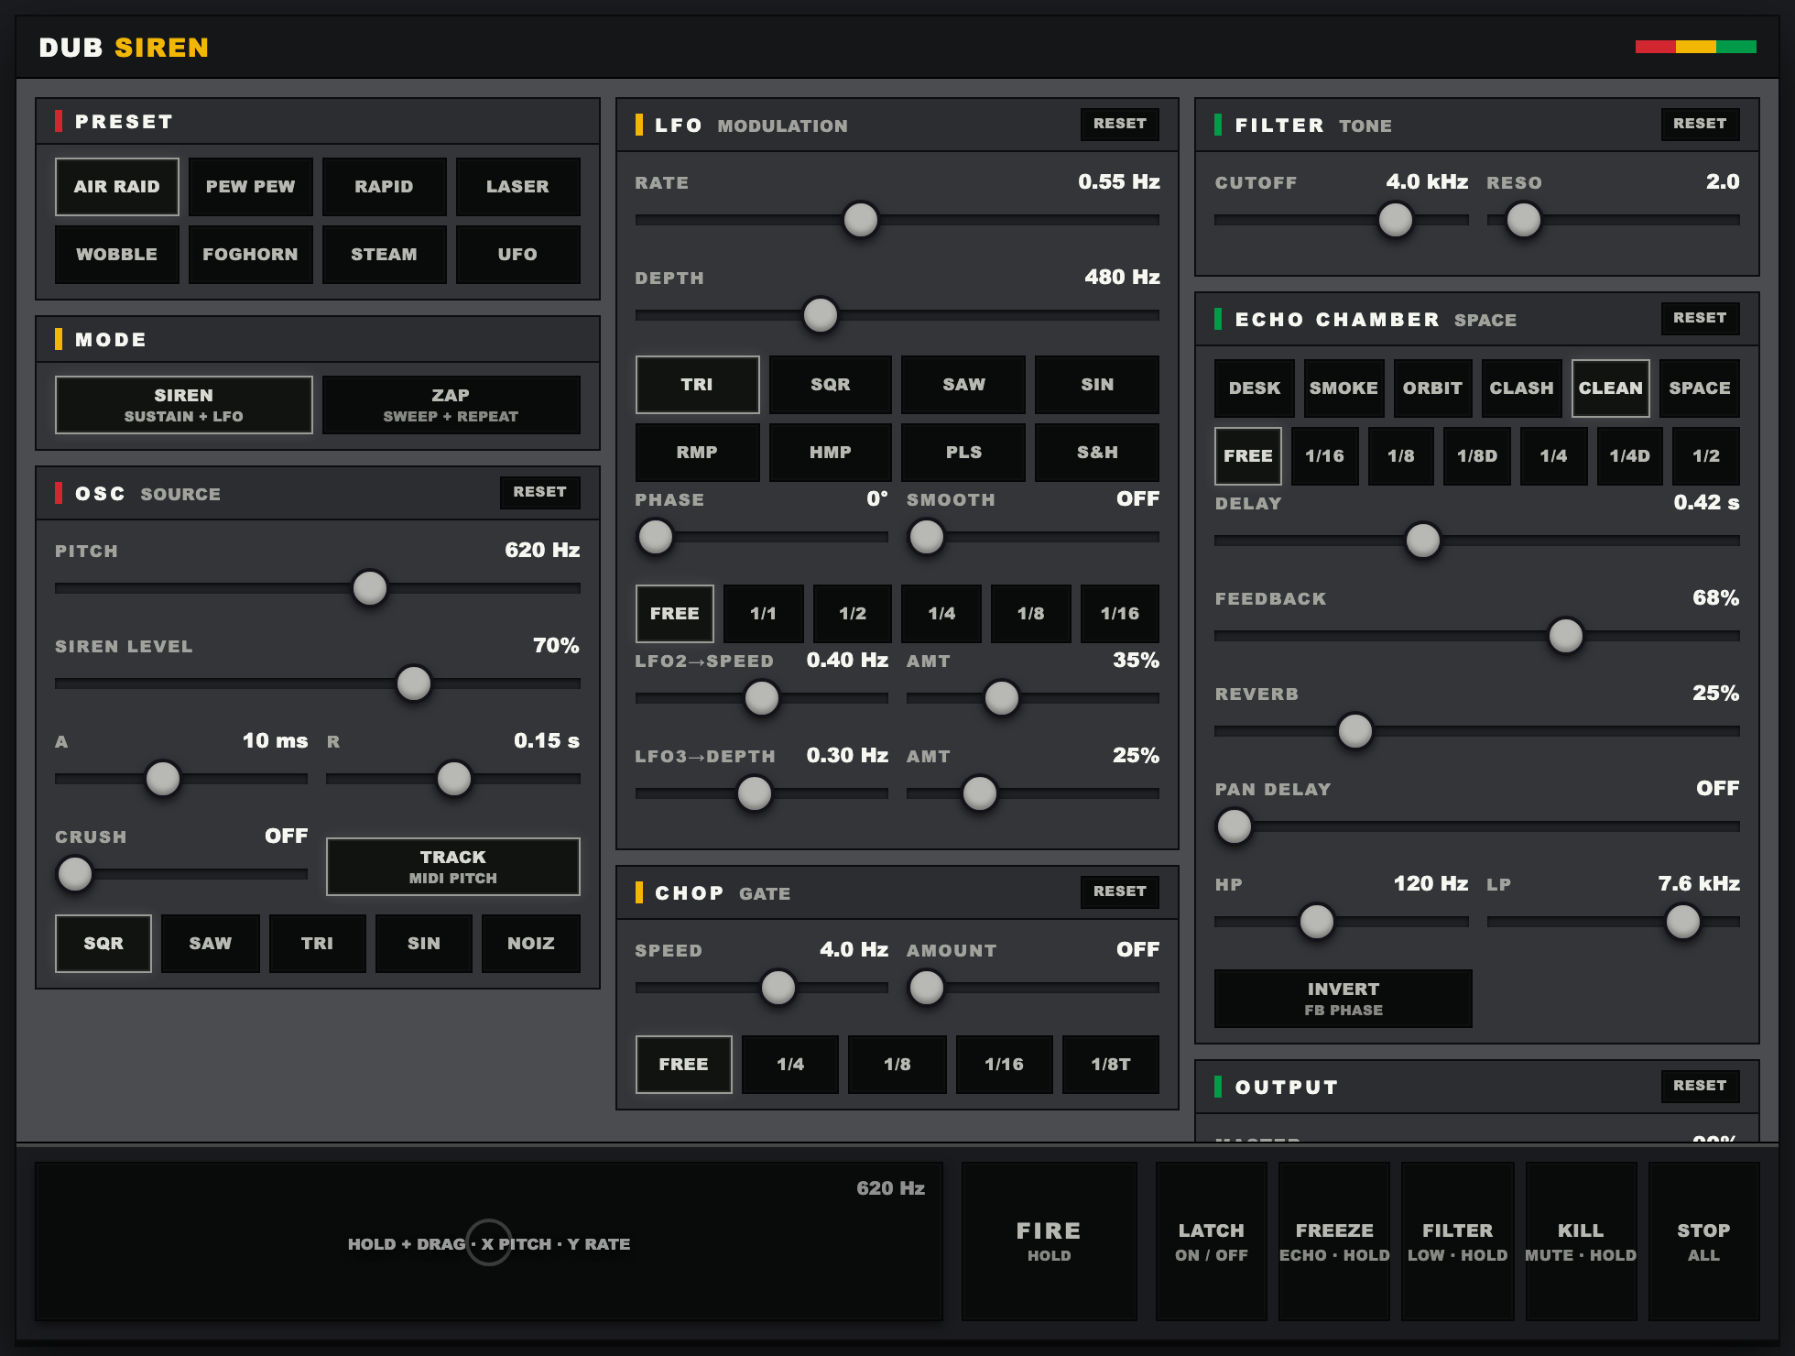Choose SQR LFO shape
Viewport: 1795px width, 1356px height.
[831, 385]
